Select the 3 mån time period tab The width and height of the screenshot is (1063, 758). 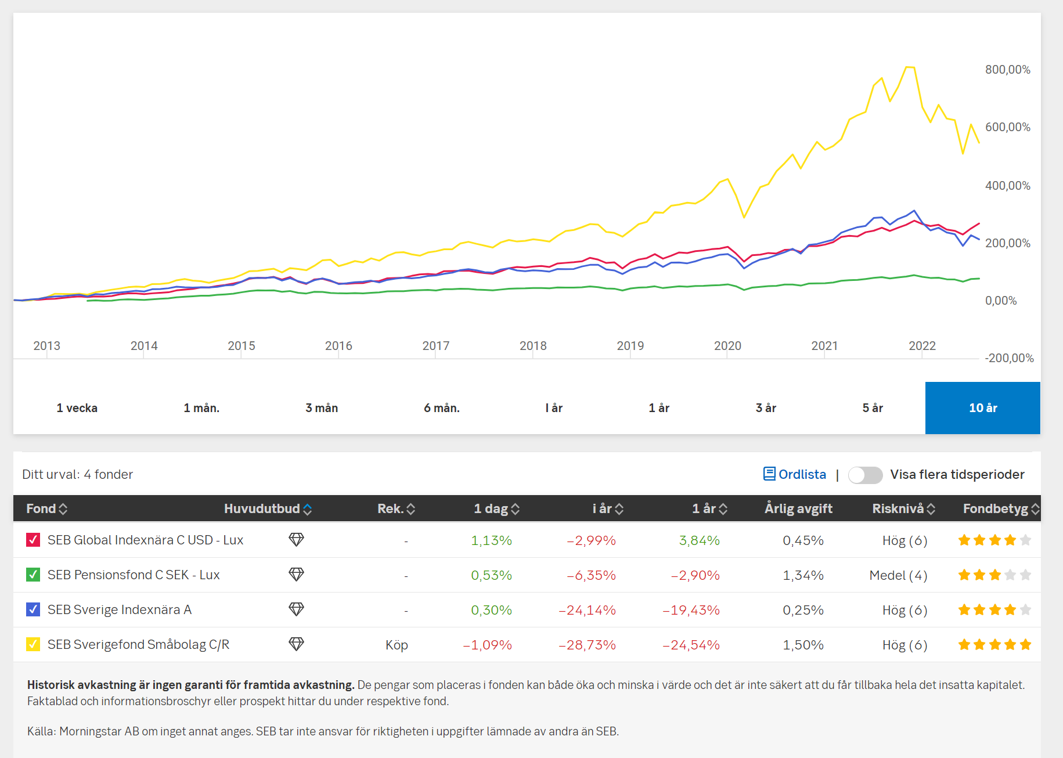(322, 408)
